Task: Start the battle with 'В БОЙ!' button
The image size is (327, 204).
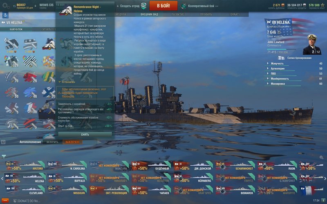Action: 163,6
